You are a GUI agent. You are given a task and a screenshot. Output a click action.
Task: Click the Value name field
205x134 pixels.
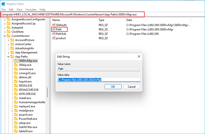[99, 69]
